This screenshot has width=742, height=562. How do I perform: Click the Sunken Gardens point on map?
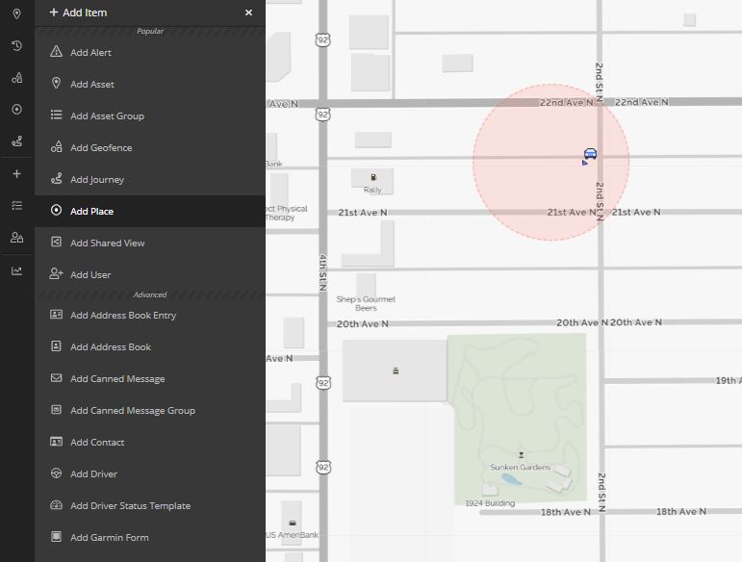521,455
